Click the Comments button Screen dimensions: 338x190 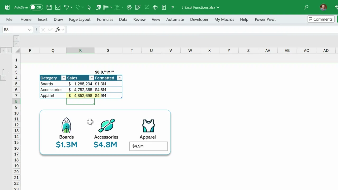[x=321, y=19]
